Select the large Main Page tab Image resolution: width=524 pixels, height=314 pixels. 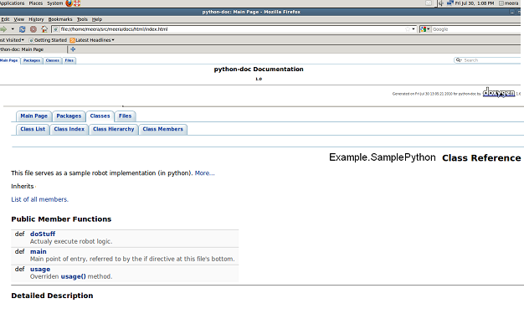[33, 116]
